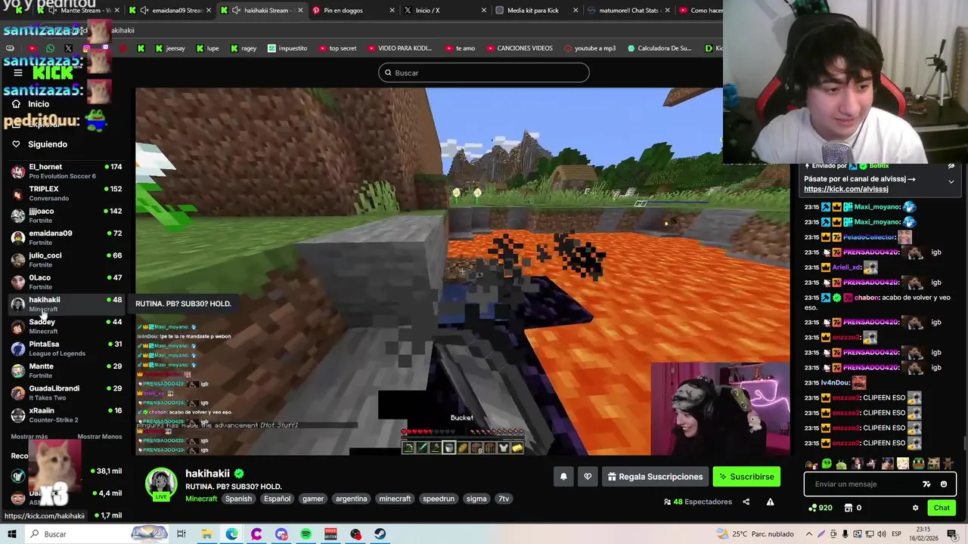968x544 pixels.
Task: Mute the hakihakii Stream tab audio
Action: click(237, 11)
